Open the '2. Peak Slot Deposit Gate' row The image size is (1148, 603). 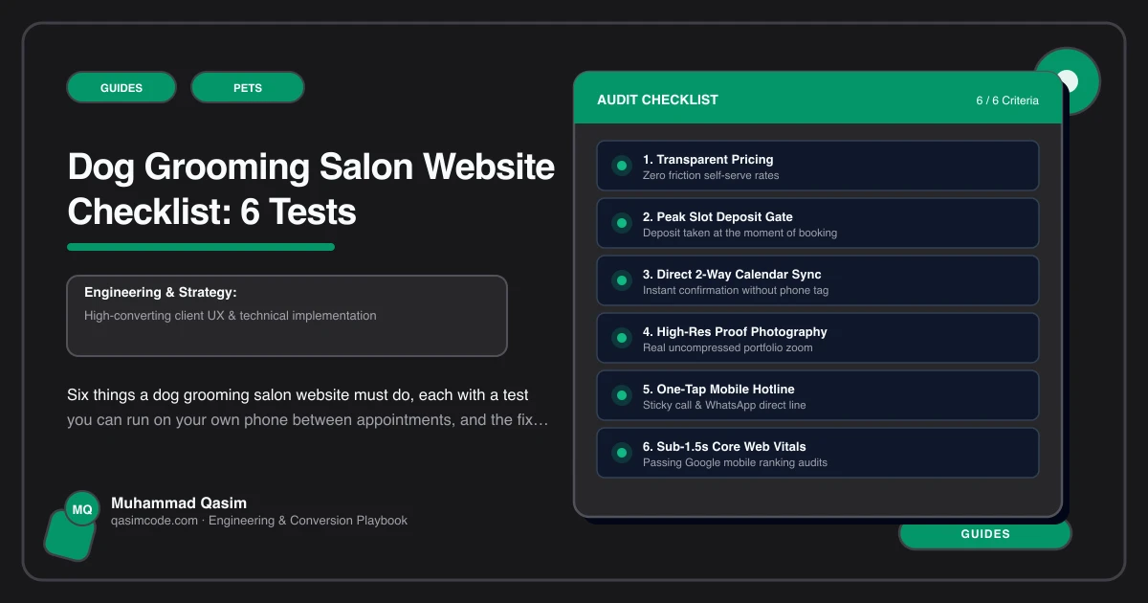click(x=818, y=223)
